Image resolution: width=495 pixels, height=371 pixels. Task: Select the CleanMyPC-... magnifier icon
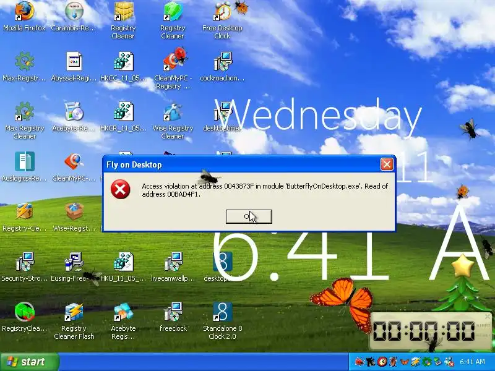(74, 166)
